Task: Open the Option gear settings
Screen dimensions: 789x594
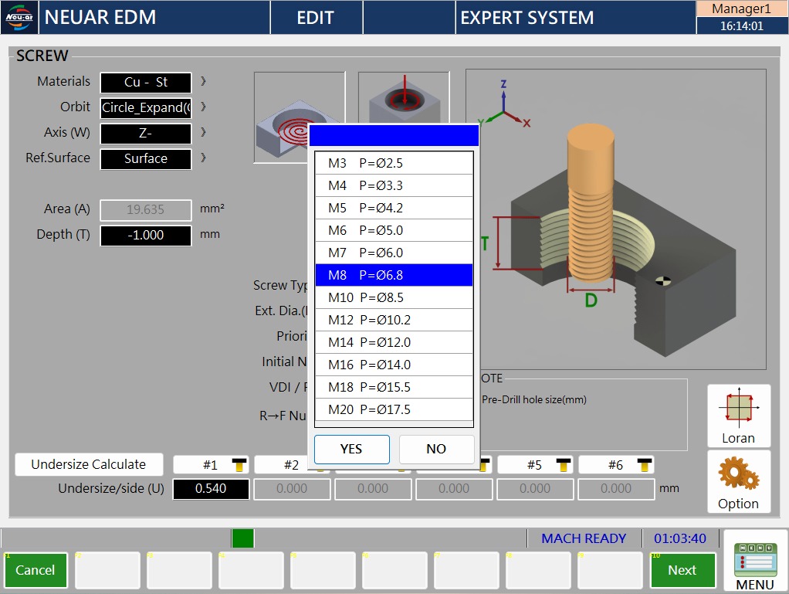Action: tap(738, 482)
